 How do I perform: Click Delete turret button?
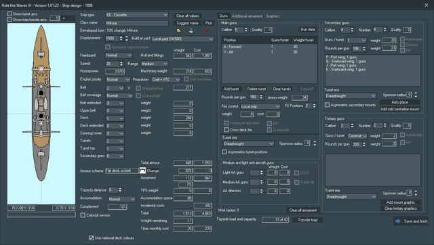[256, 89]
